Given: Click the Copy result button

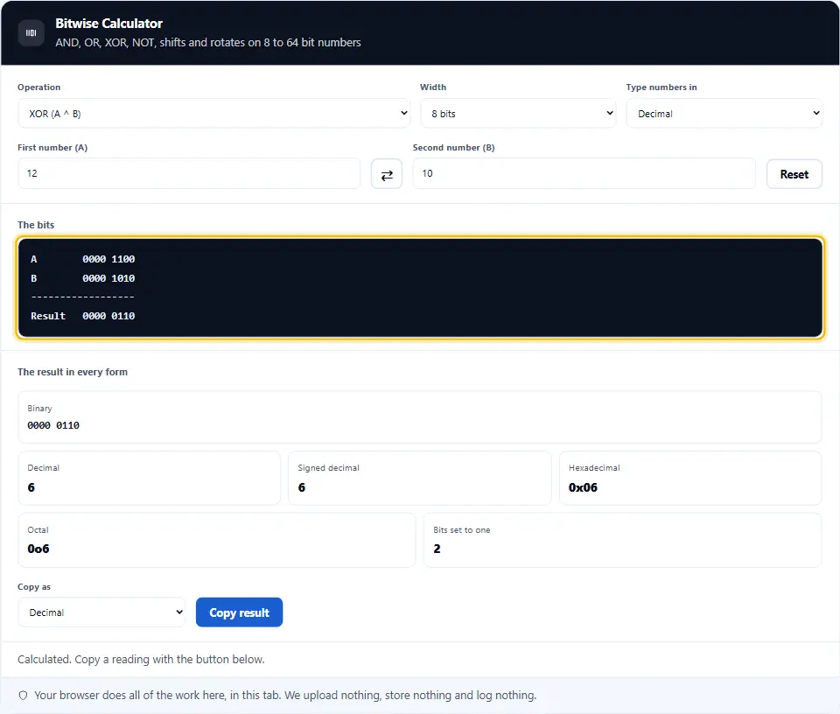Looking at the screenshot, I should tap(239, 612).
